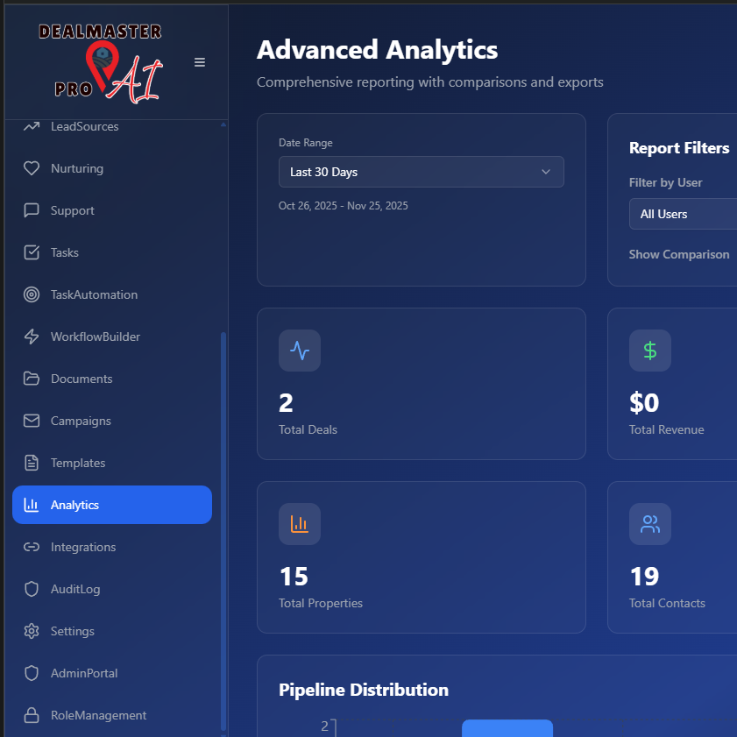Open the AuditLog page link
737x737 pixels.
[x=75, y=589]
